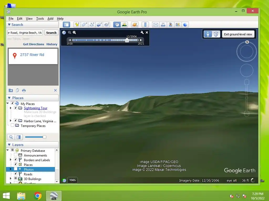269x201 pixels.
Task: Clear the search results
Action: (x=55, y=90)
